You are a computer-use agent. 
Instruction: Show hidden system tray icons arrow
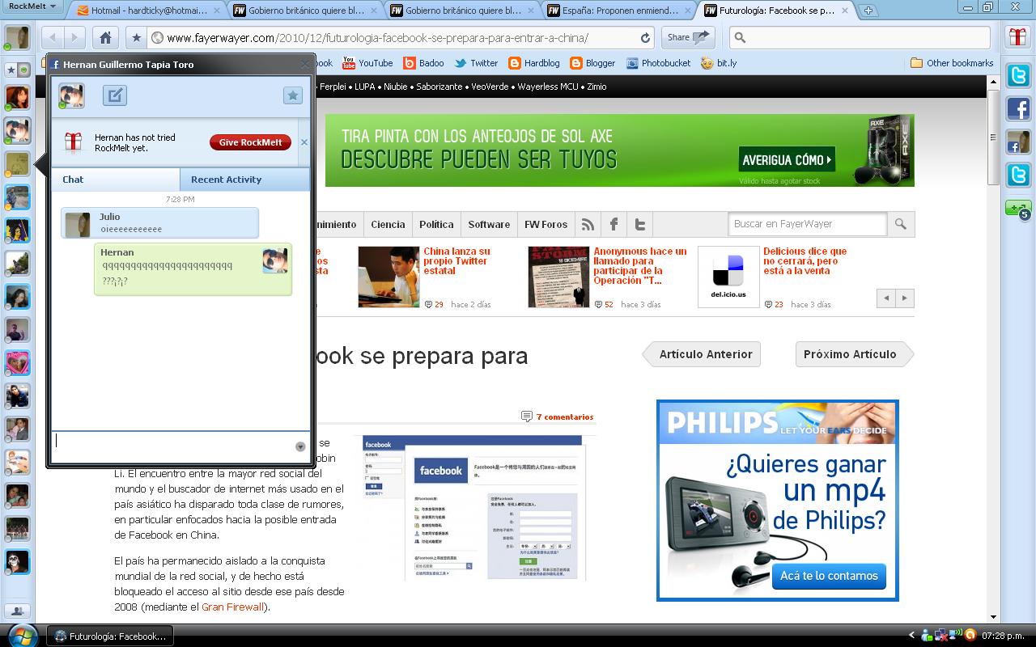point(912,636)
